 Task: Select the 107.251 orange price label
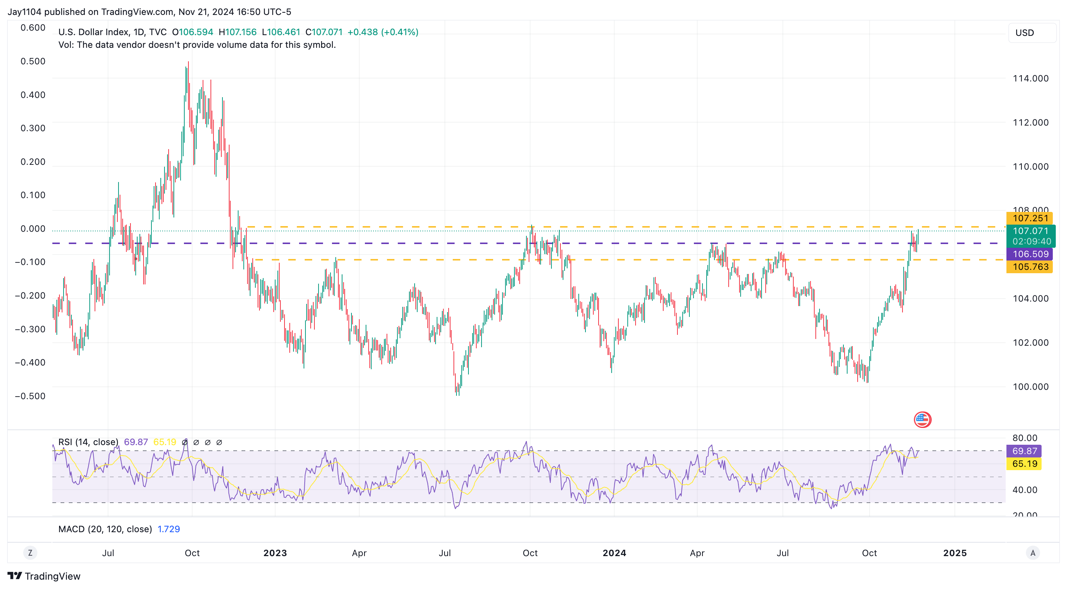[1030, 218]
